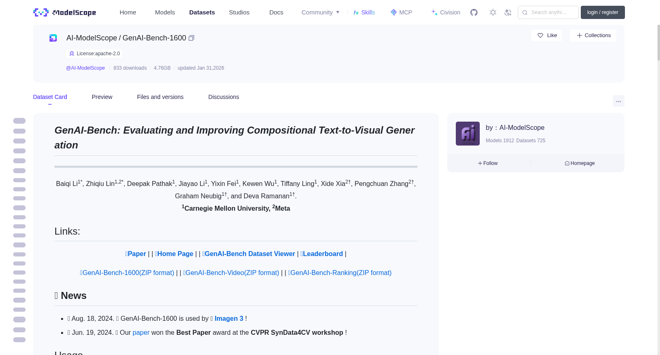This screenshot has width=660, height=355.
Task: Click the search magnifier icon
Action: [x=525, y=12]
